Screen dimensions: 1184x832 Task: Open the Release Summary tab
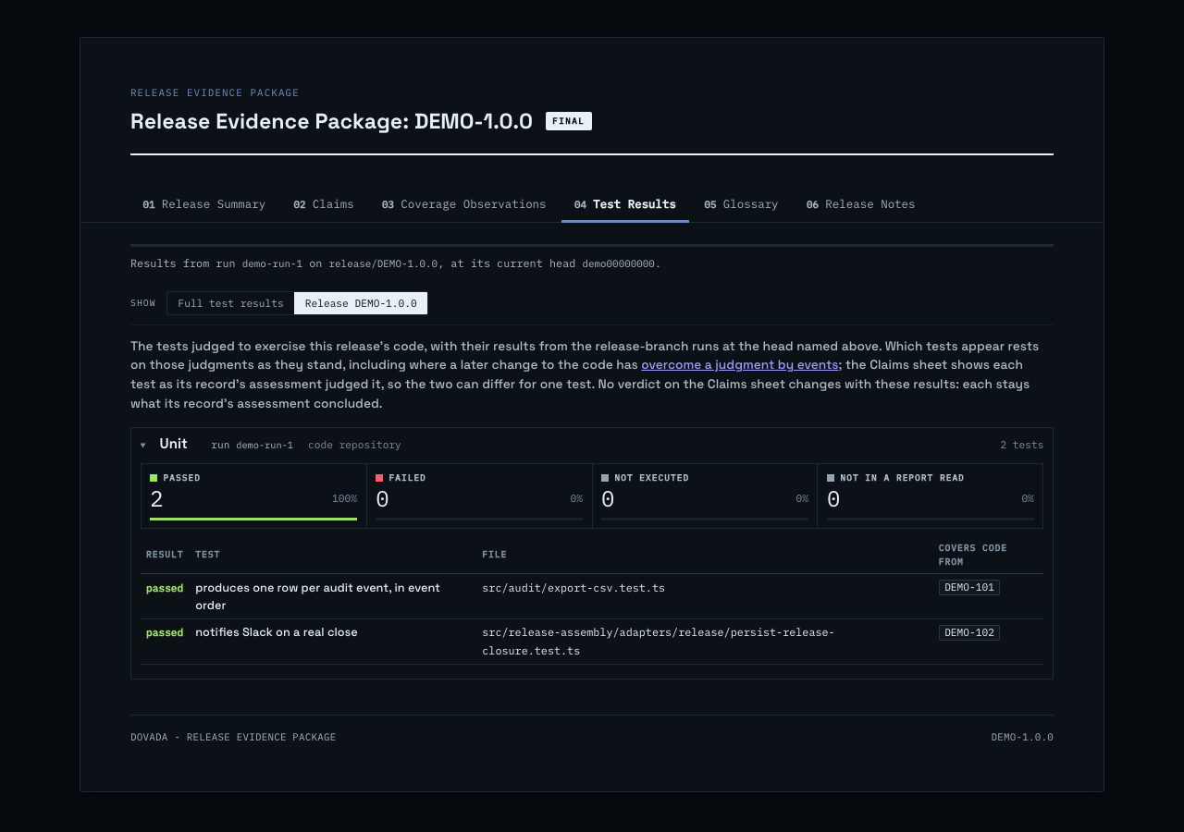click(x=203, y=204)
